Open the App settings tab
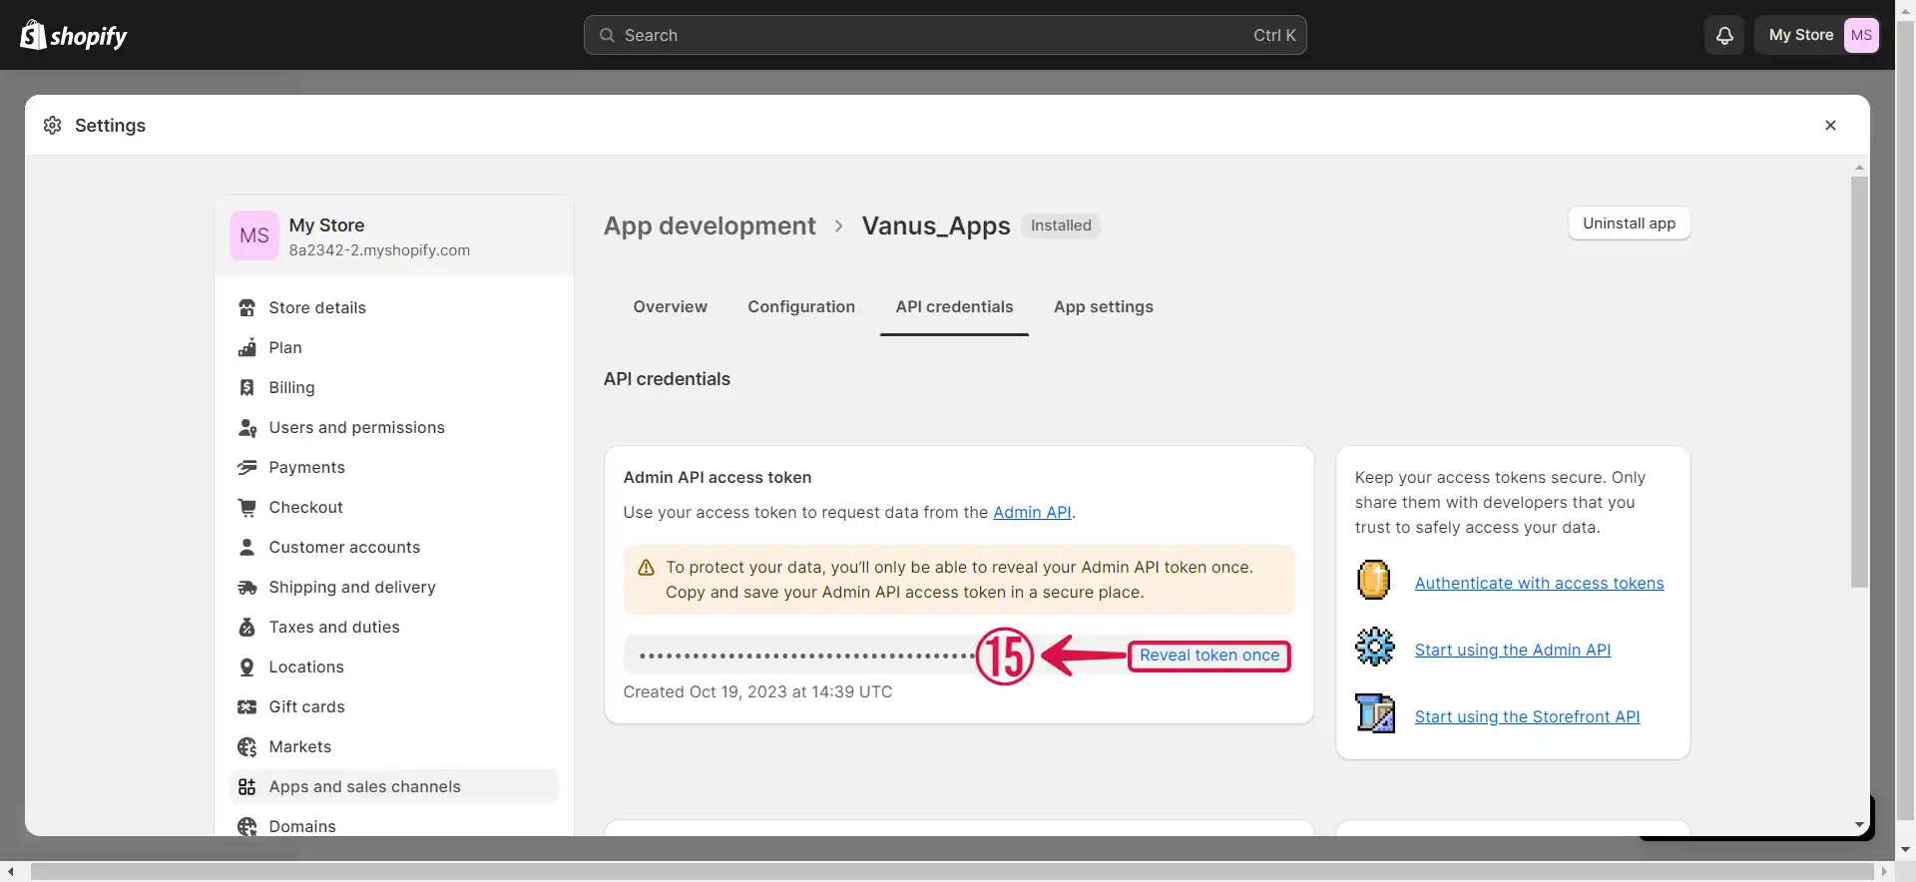 point(1104,306)
